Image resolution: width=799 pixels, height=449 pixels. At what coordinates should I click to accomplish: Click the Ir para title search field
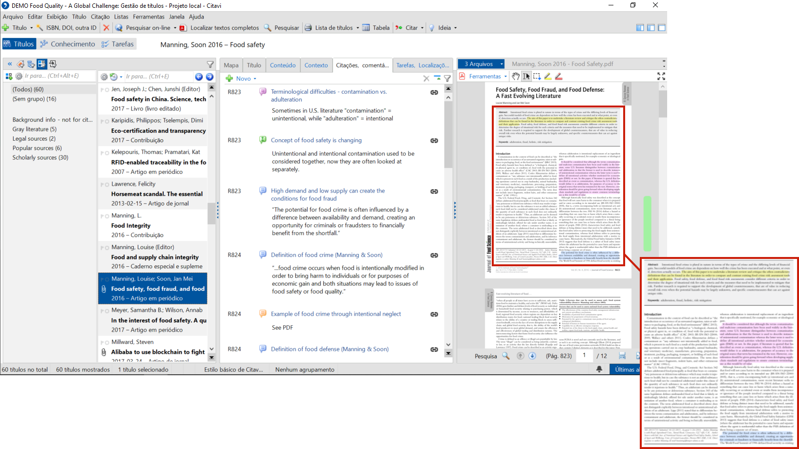click(x=159, y=77)
